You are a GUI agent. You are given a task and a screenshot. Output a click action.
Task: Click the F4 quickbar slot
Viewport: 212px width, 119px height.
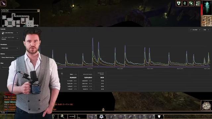82,116
